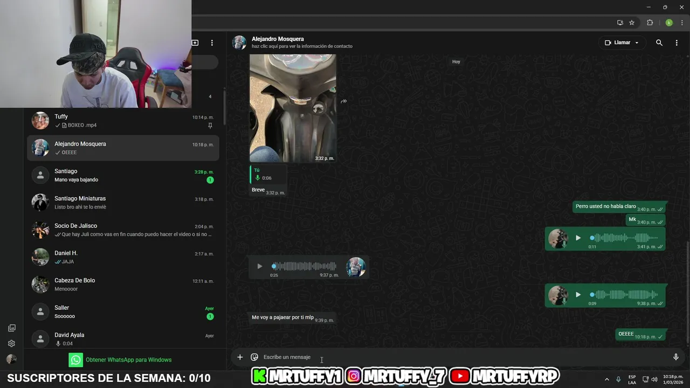Open the taskbar clock and date

[673, 379]
